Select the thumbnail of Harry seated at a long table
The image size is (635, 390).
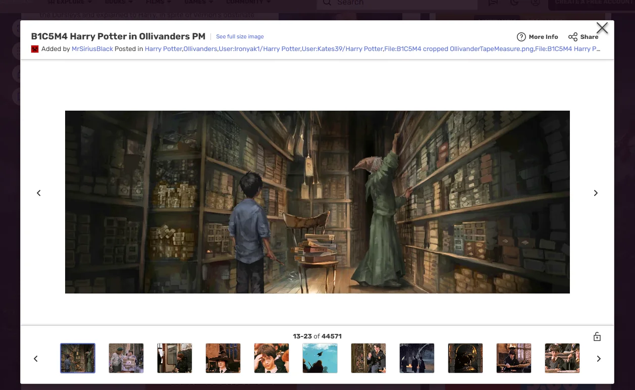(514, 358)
